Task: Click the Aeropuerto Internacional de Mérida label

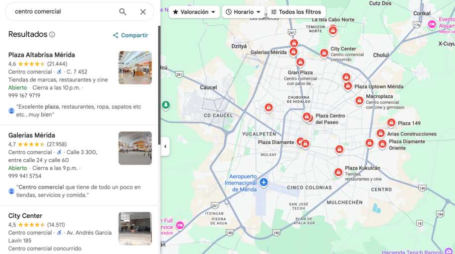Action: pyautogui.click(x=241, y=183)
